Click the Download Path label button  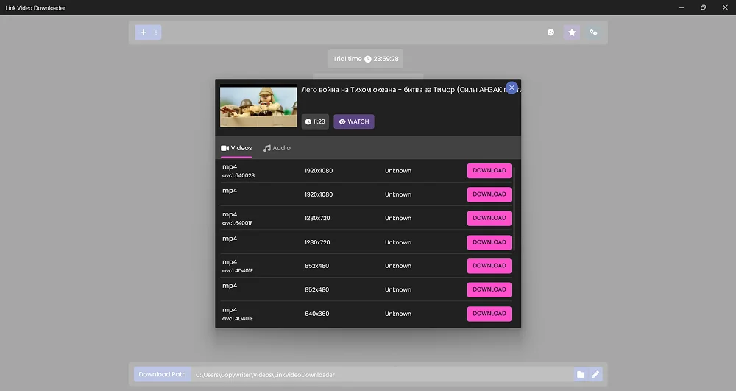(163, 374)
